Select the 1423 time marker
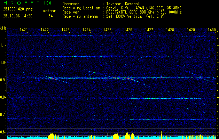Screen dimensions: 219x139 pos(65,30)
